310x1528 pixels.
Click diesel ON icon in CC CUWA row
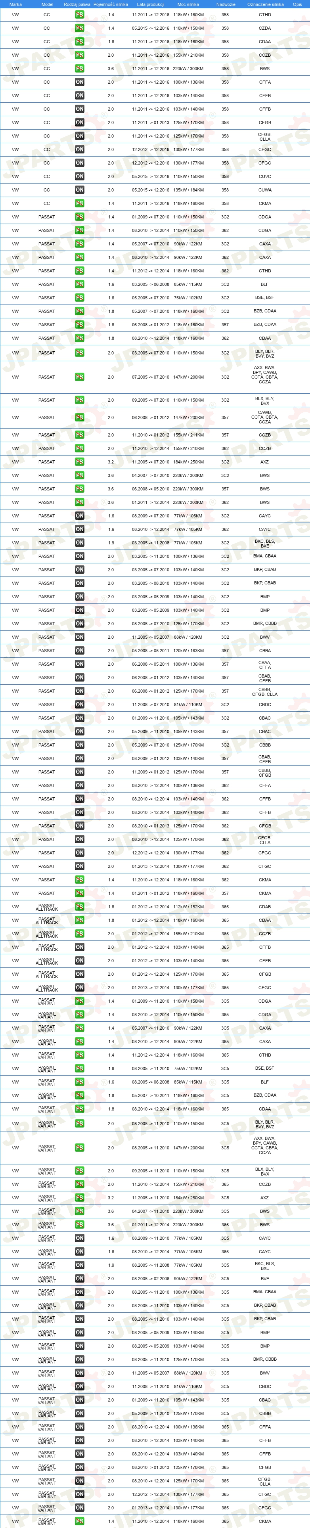[79, 190]
